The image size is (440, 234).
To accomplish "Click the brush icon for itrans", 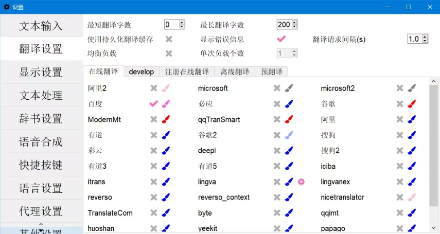I will click(166, 182).
